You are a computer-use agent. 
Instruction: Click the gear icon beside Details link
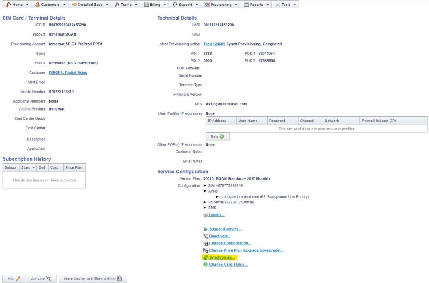[205, 215]
